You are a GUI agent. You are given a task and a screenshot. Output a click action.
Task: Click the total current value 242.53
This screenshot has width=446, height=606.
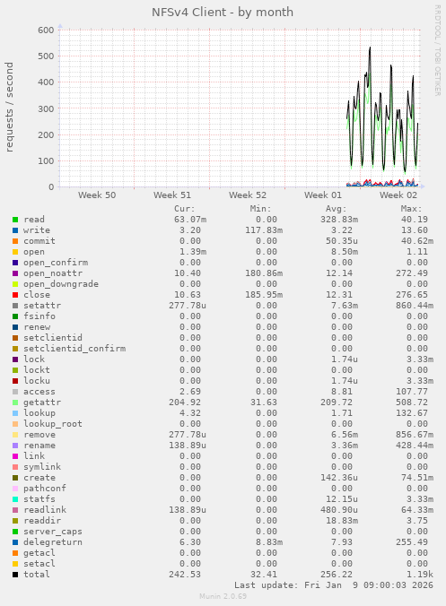[185, 575]
